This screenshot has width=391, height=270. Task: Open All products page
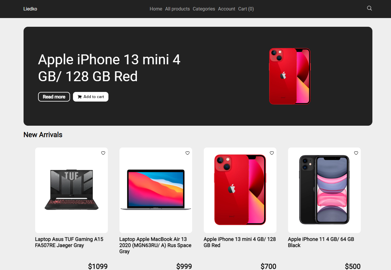click(x=177, y=9)
